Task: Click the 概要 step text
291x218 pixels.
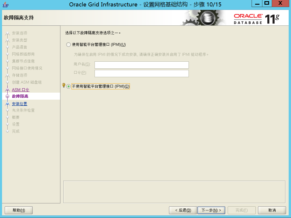Action: [x=16, y=117]
